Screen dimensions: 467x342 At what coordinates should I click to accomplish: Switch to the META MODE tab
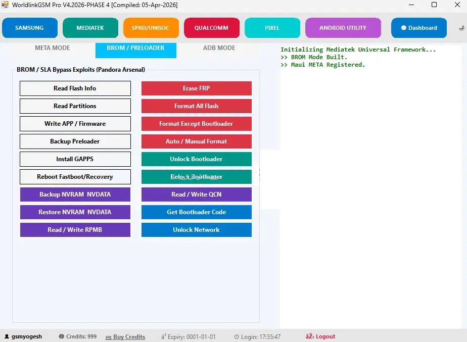53,48
